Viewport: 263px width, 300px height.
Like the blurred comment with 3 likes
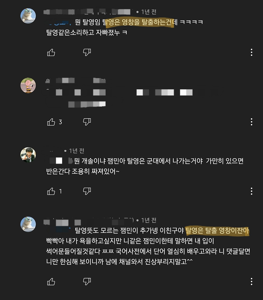(51, 122)
